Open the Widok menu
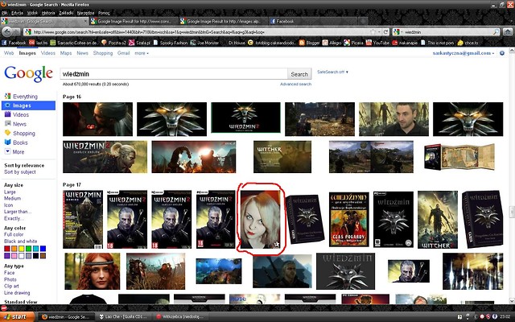This screenshot has width=515, height=322. tap(32, 13)
